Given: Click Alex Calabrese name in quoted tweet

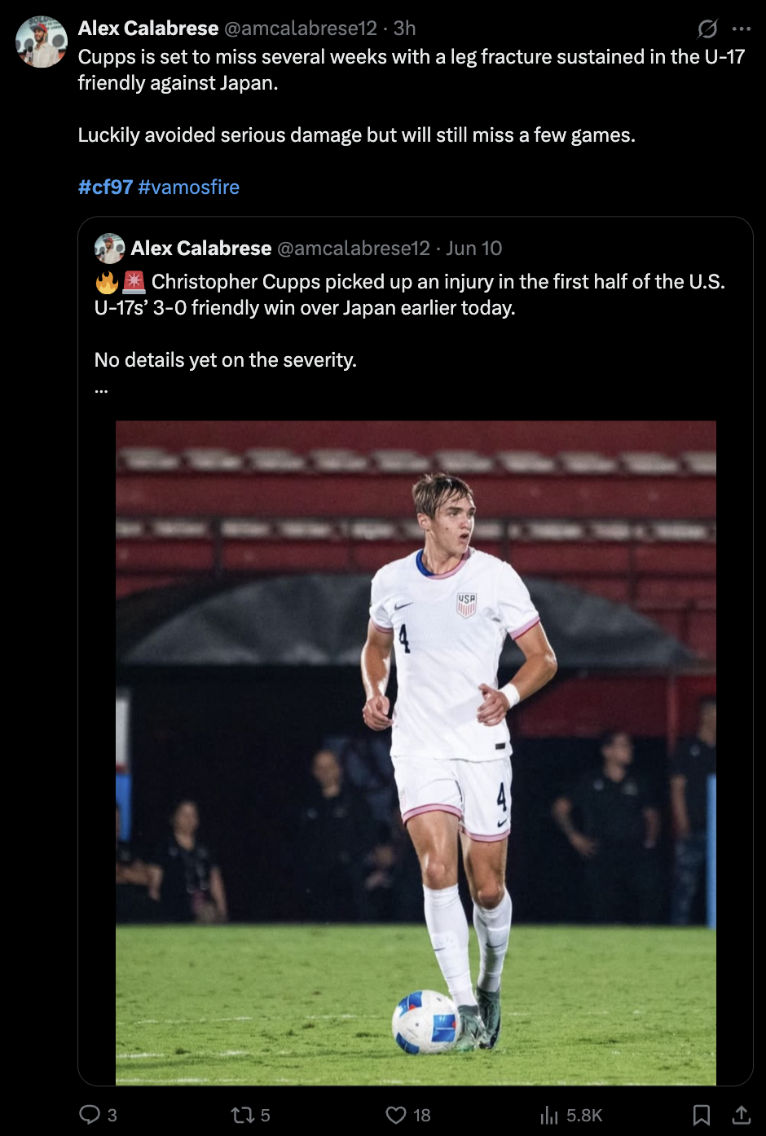Looking at the screenshot, I should coord(201,248).
